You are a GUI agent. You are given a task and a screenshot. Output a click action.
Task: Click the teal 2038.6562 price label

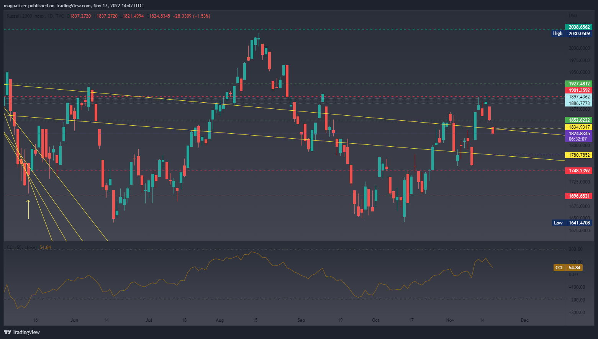[x=578, y=27]
